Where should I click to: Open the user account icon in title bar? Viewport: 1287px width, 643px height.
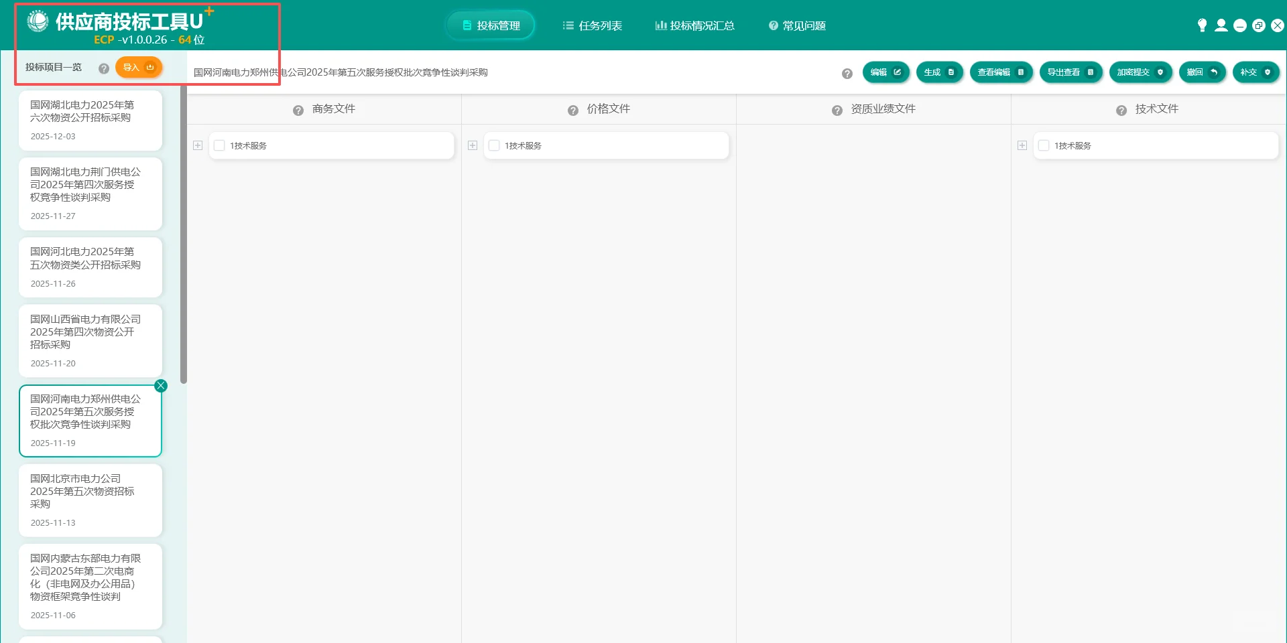coord(1221,25)
